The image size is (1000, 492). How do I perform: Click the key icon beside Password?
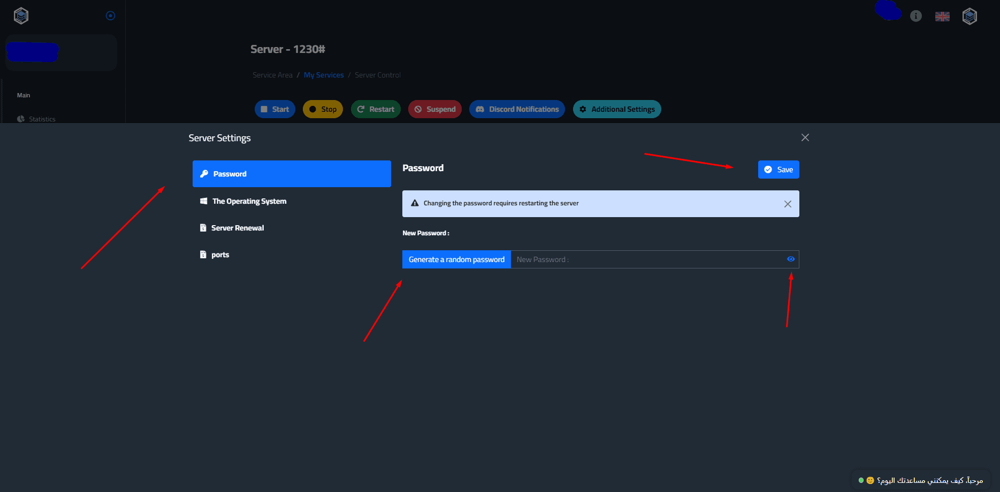click(x=204, y=174)
